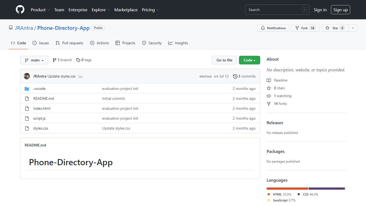This screenshot has width=366, height=206.
Task: View 1 watching in the About section
Action: pos(279,96)
